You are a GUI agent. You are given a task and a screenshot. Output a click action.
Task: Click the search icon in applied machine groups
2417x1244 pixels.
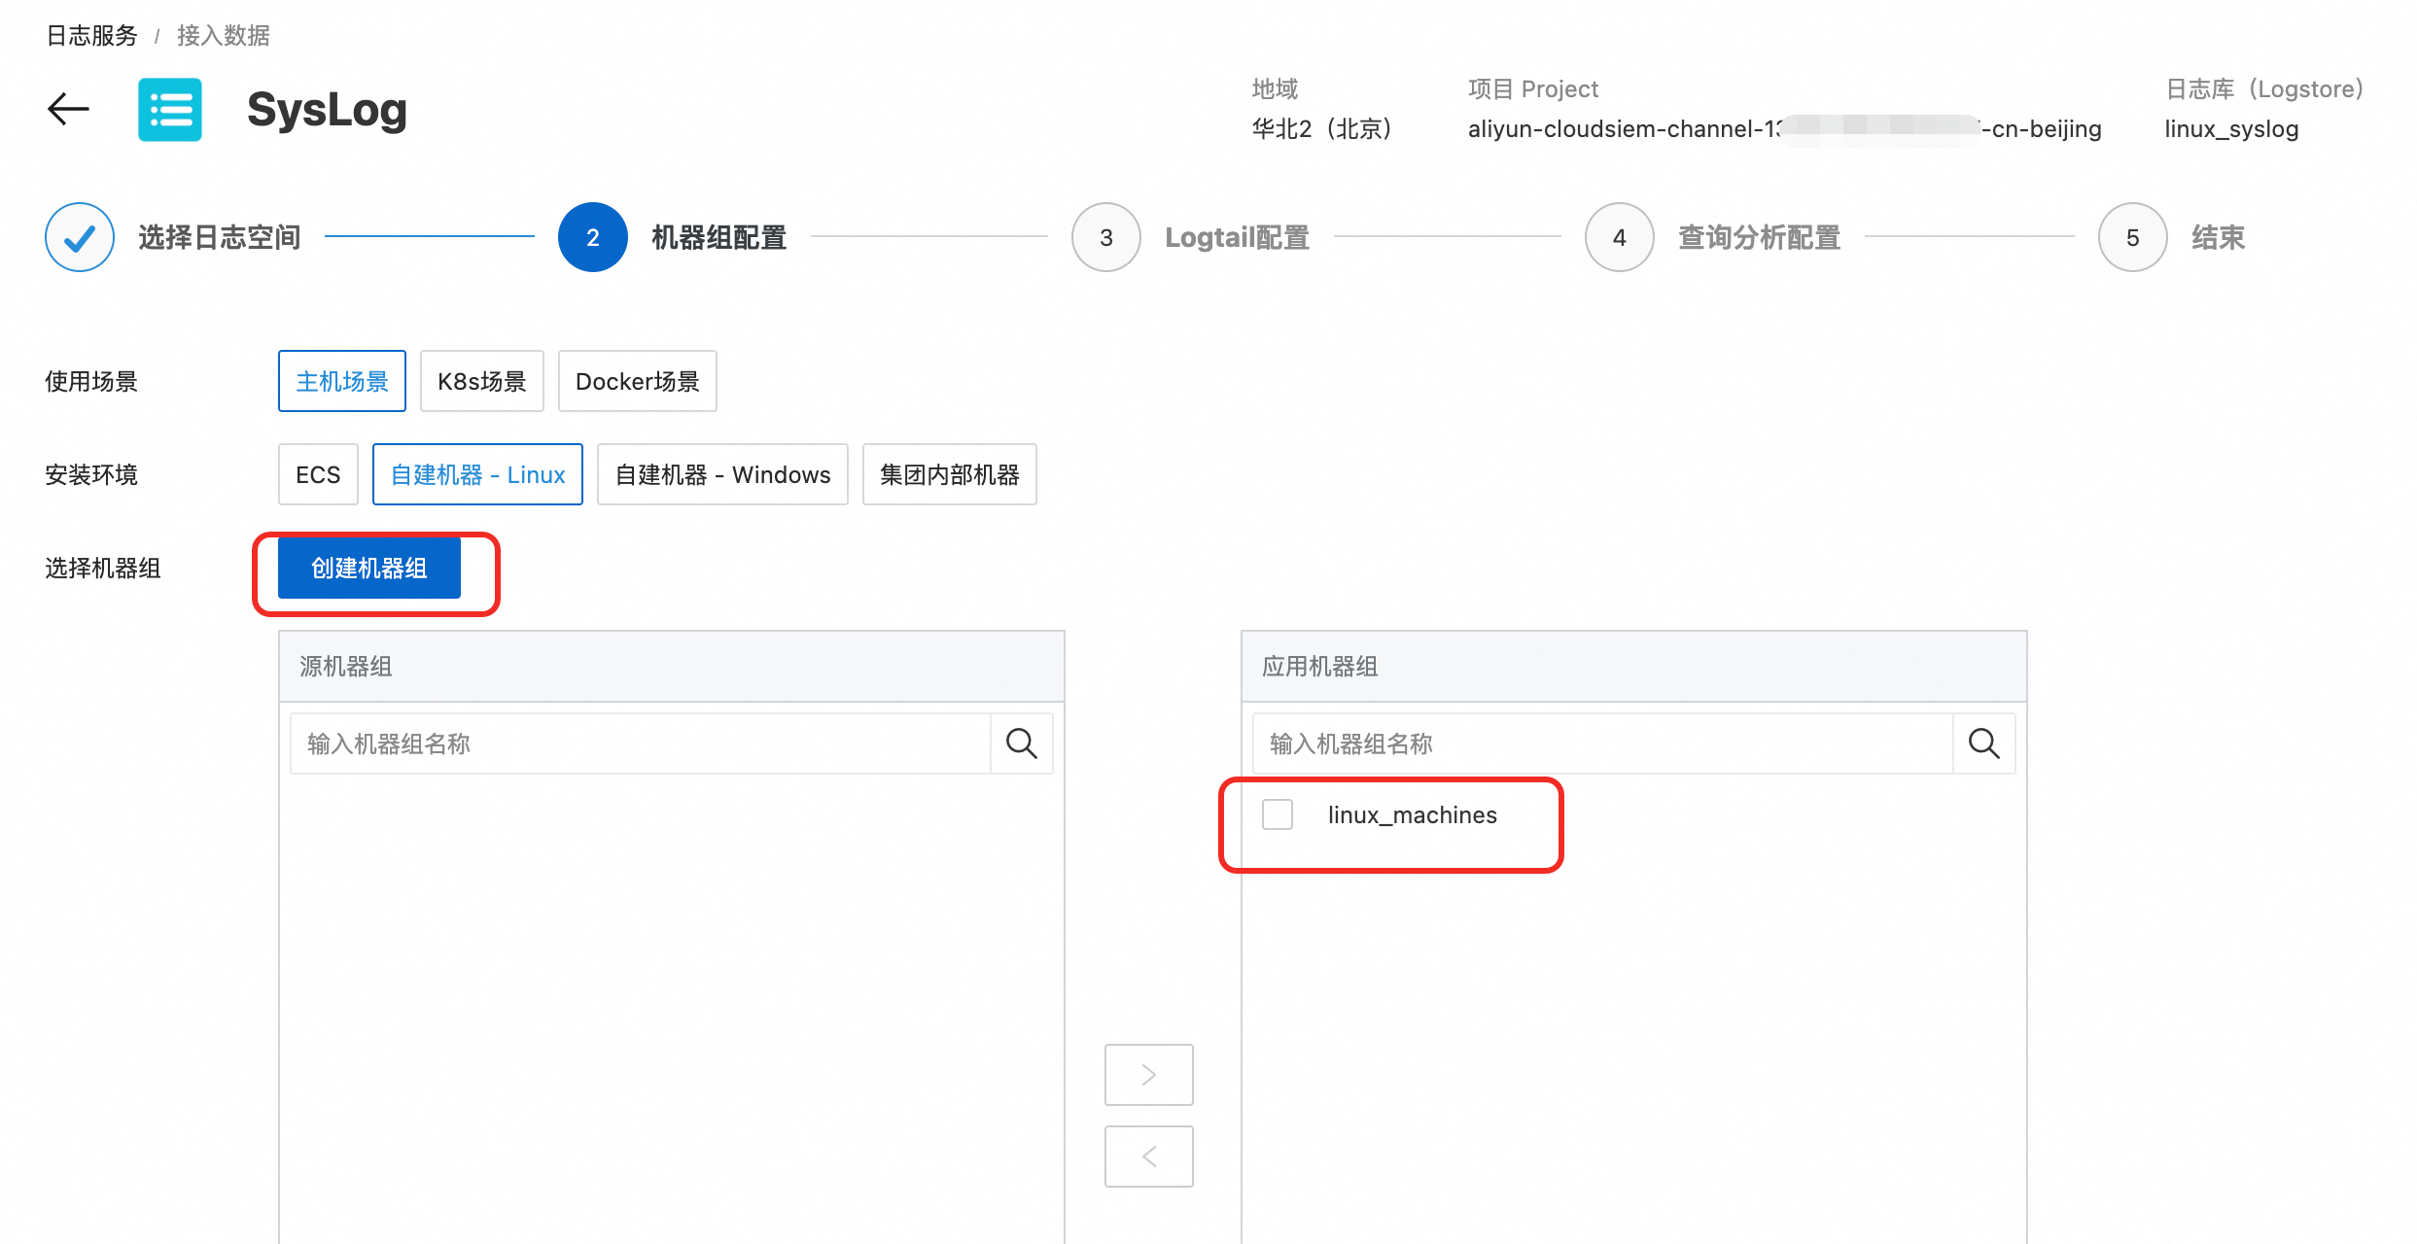pos(1984,743)
